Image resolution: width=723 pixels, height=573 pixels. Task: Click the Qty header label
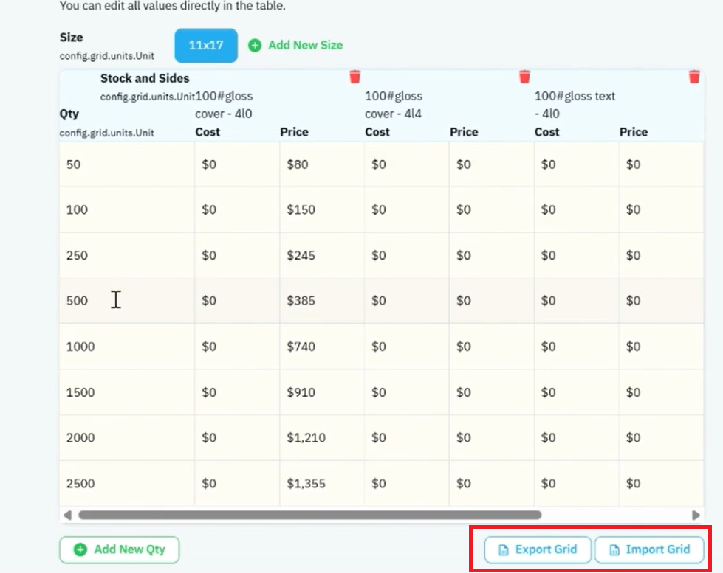point(69,114)
